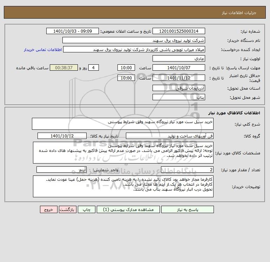Open 'مشاهده مدارک پیوستی (1)' attachments button
This screenshot has height=262, width=270.
click(x=128, y=210)
